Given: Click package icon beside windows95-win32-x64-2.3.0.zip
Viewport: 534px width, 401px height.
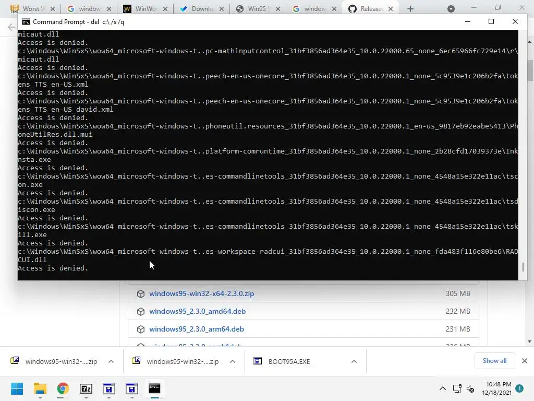Looking at the screenshot, I should coord(141,293).
